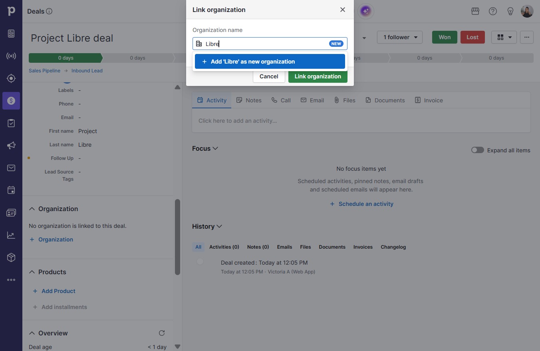The height and width of the screenshot is (351, 540).
Task: Open the Insights chart sidebar icon
Action: pos(11,235)
